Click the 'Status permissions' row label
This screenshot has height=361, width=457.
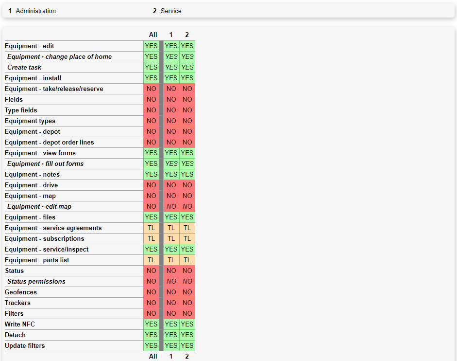(x=36, y=282)
